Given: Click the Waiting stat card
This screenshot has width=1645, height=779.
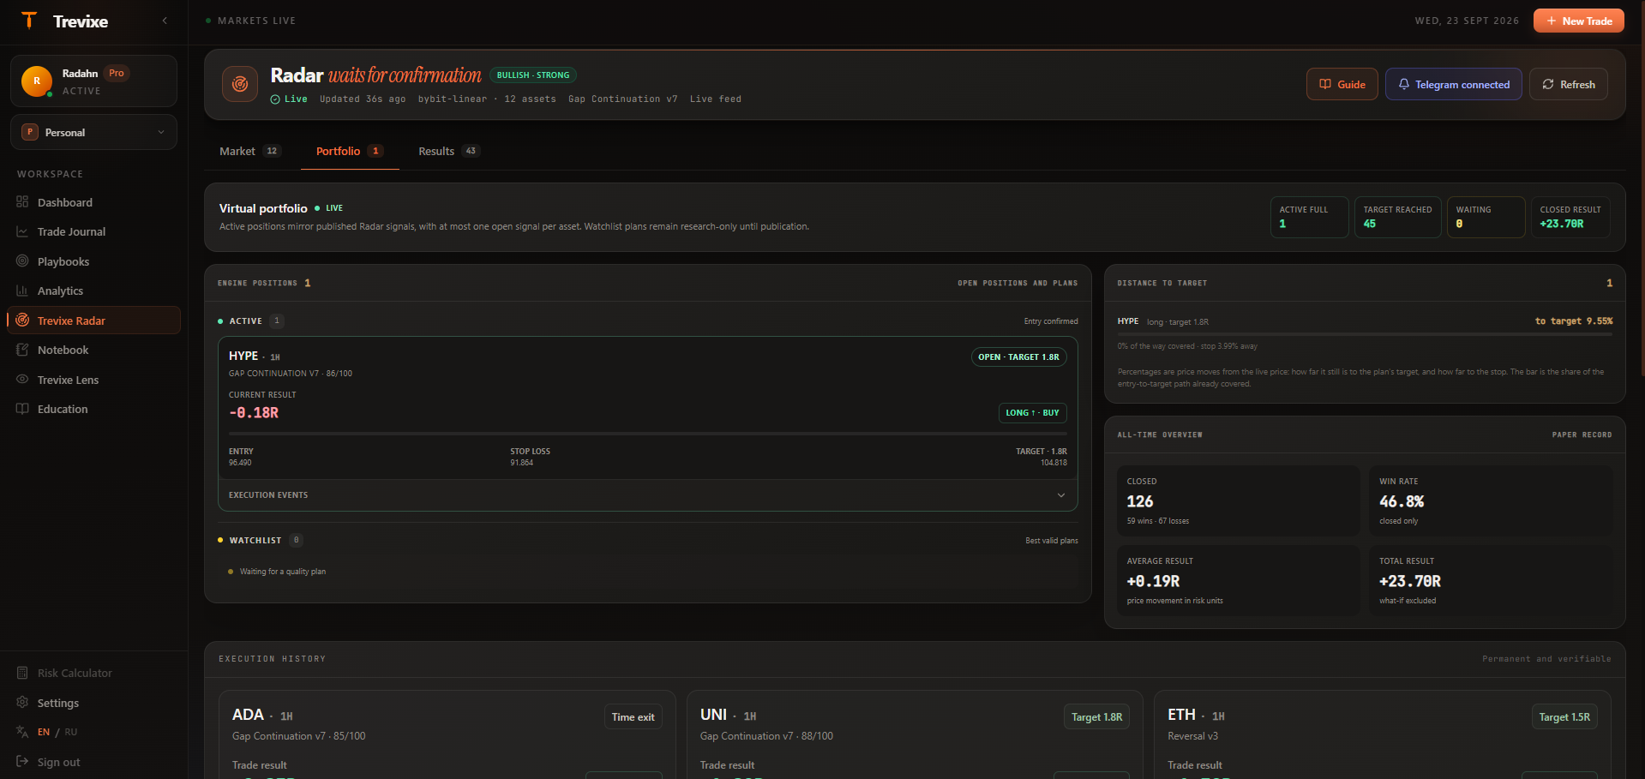Looking at the screenshot, I should pos(1486,217).
